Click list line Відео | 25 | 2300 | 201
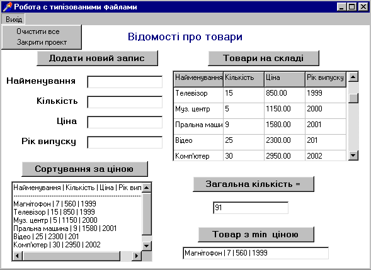The image size is (371, 270). (x=46, y=237)
